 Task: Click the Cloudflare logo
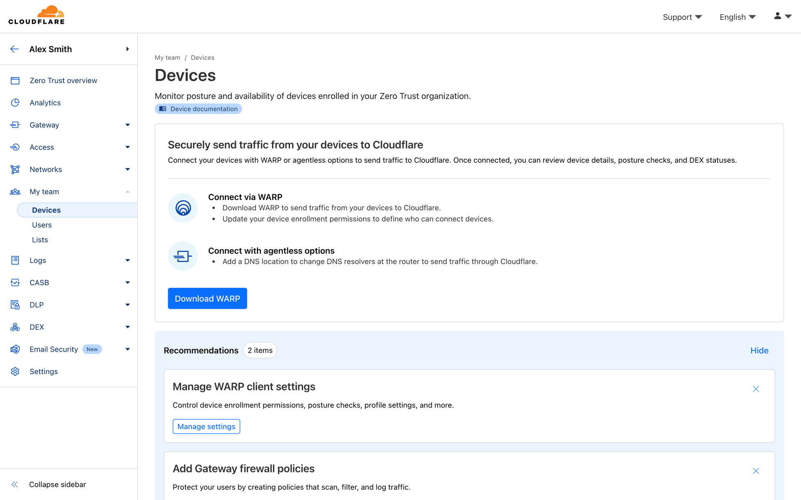coord(36,15)
